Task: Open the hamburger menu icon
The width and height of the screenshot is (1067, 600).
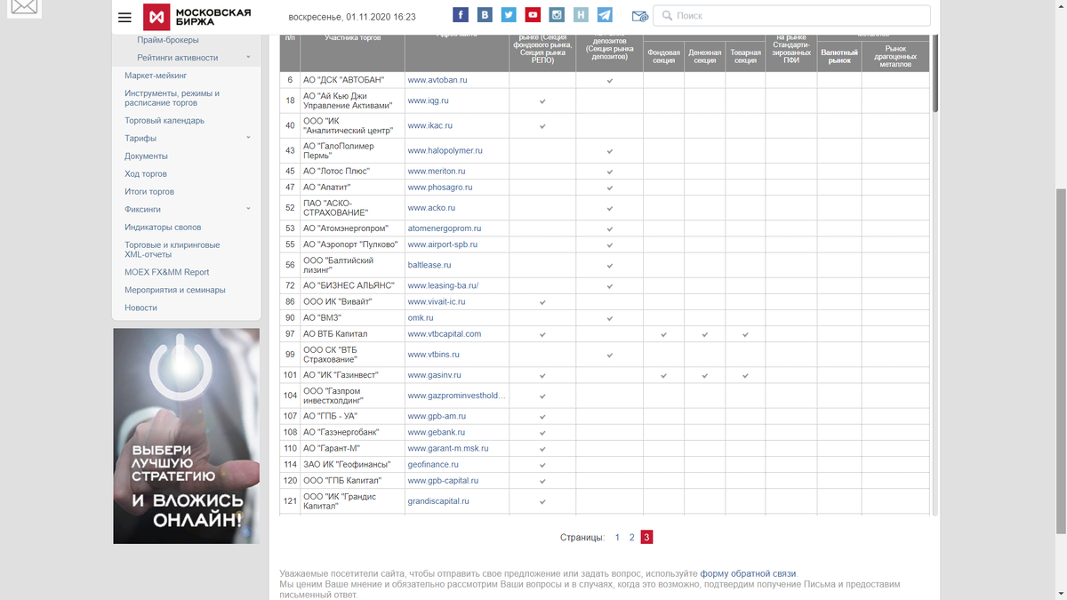Action: tap(124, 17)
